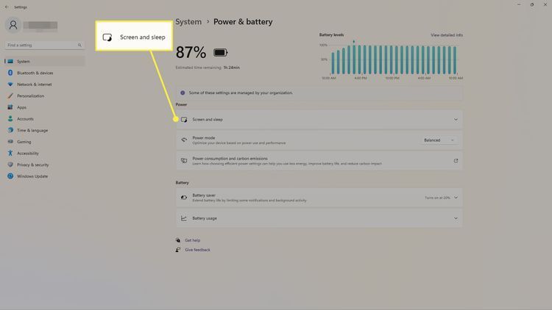Open Bluetooth & devices settings
The width and height of the screenshot is (552, 310).
click(35, 73)
